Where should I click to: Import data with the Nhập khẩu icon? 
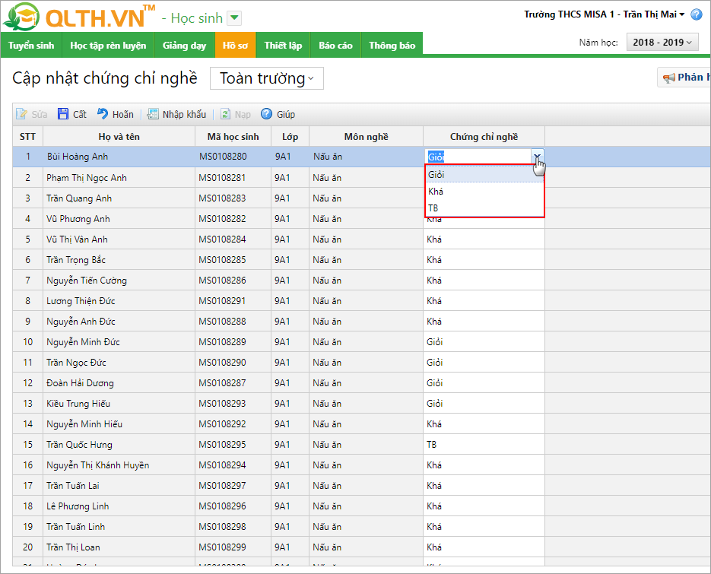[x=153, y=114]
